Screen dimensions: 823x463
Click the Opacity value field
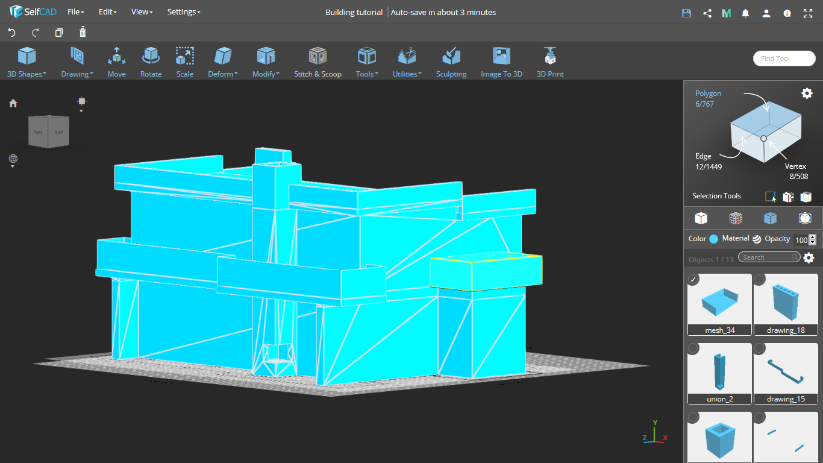coord(801,239)
